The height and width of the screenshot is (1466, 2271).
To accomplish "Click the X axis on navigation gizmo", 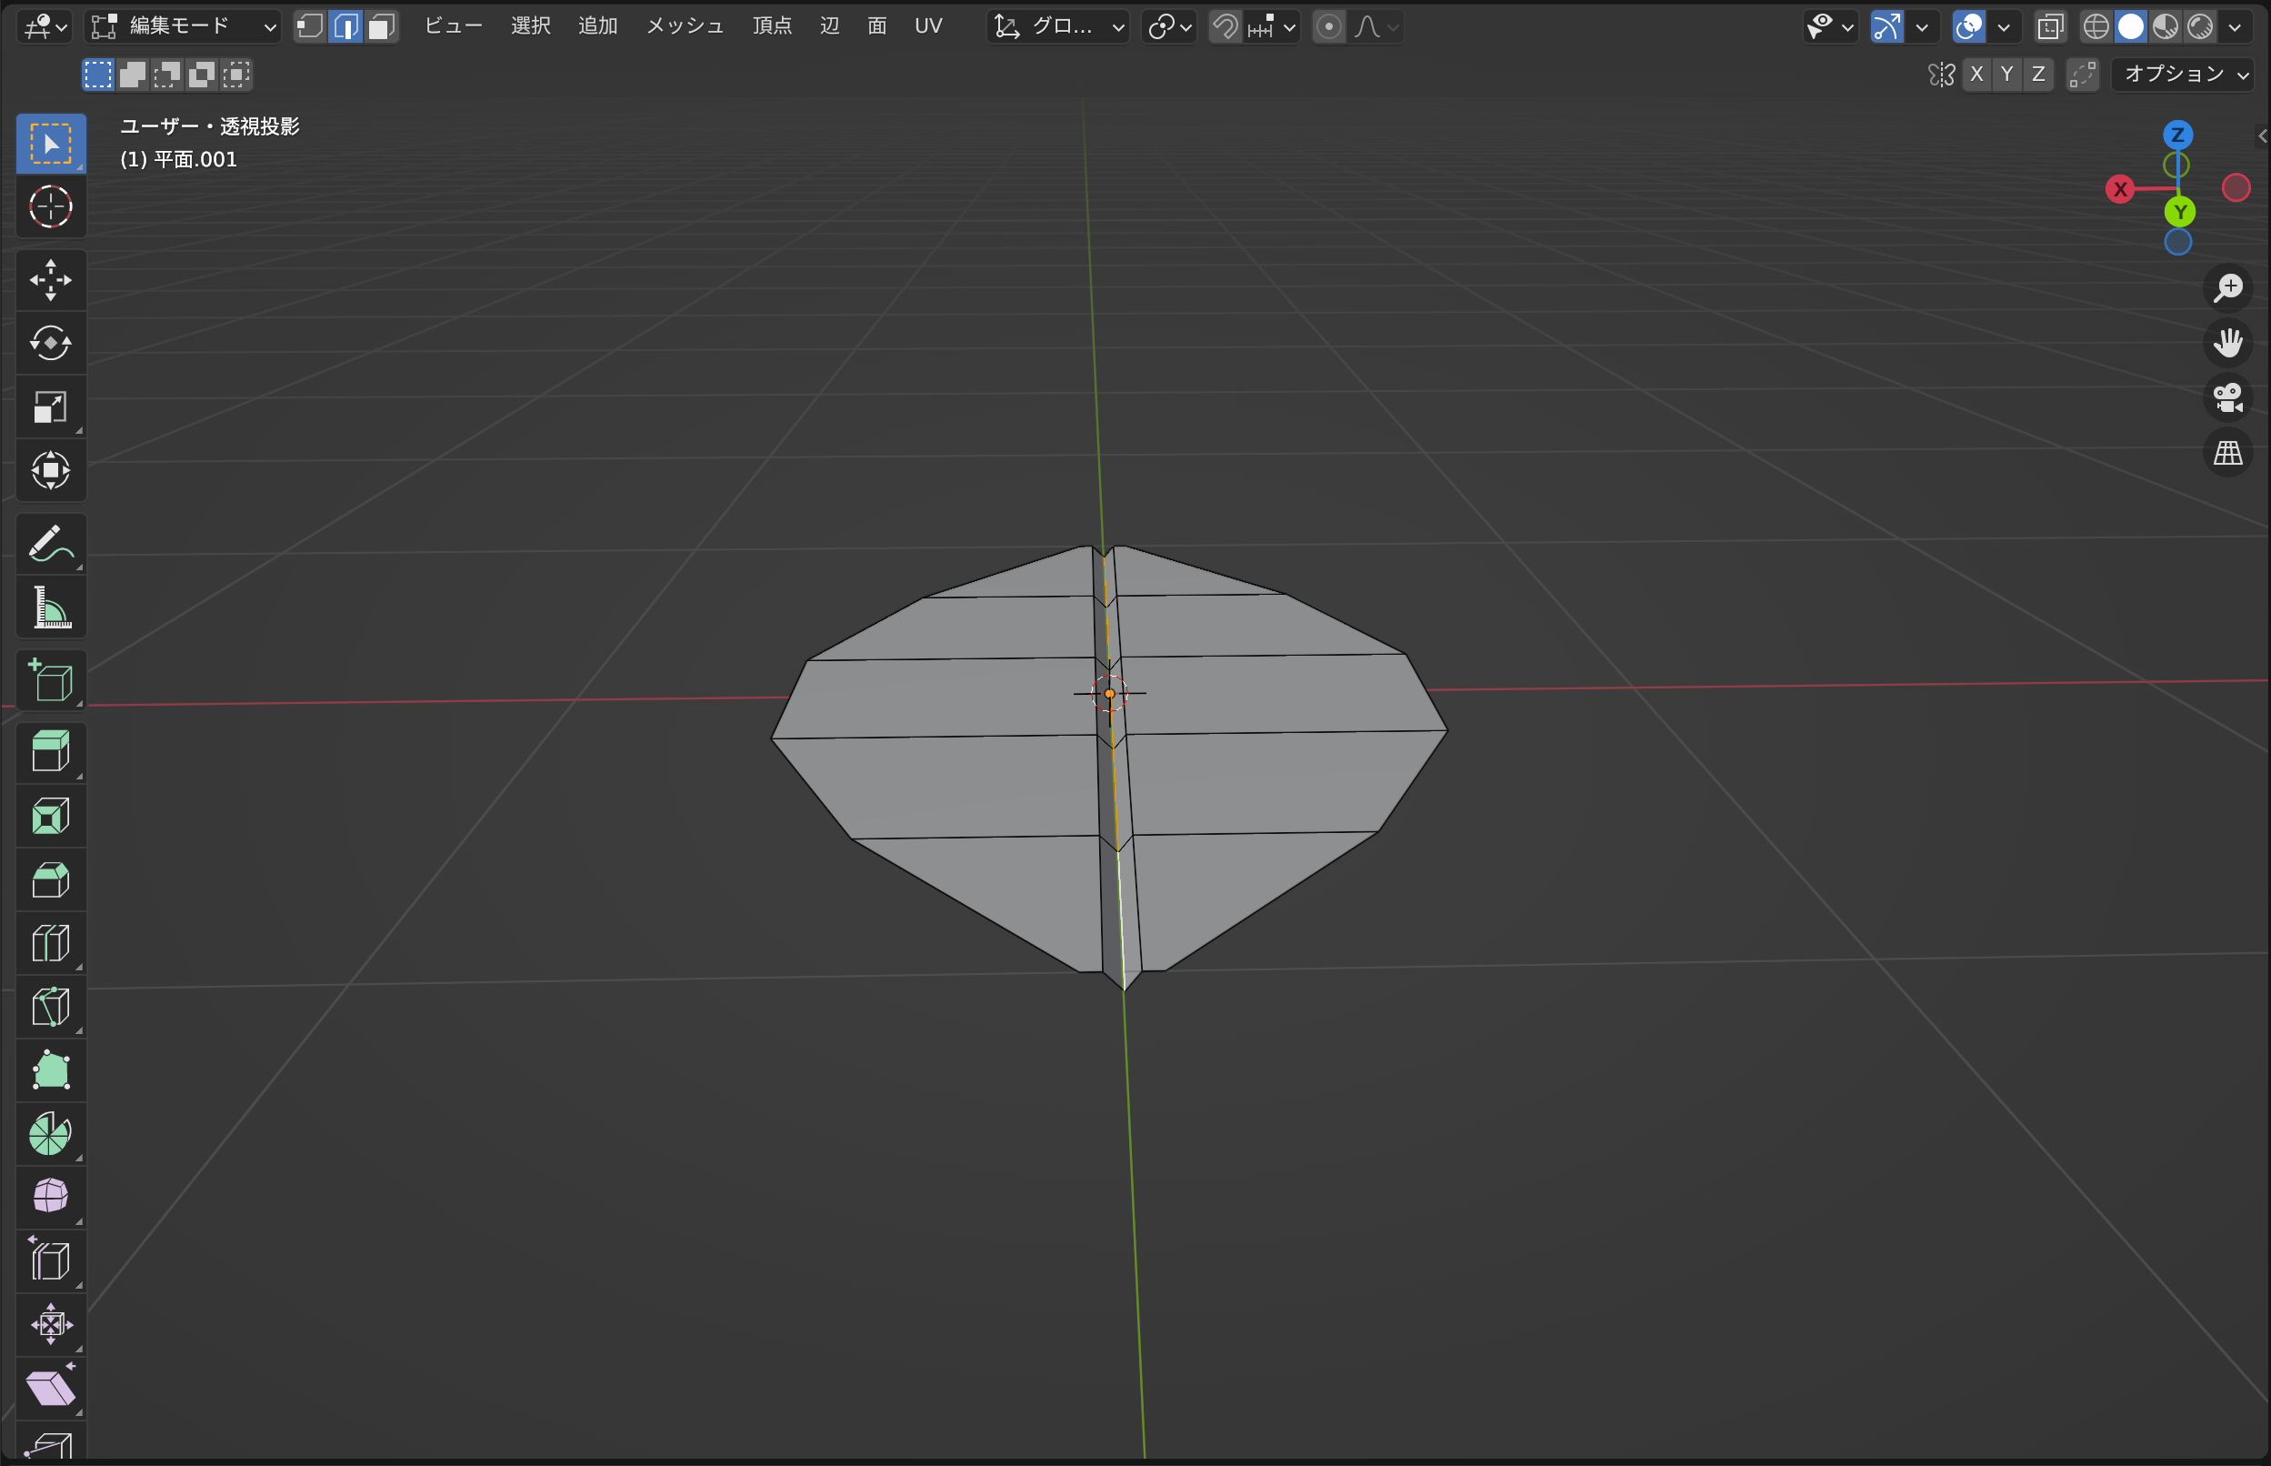I will point(2120,189).
